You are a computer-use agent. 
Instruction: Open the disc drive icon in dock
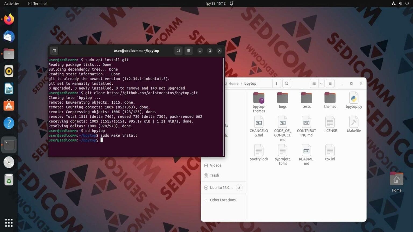point(9,162)
